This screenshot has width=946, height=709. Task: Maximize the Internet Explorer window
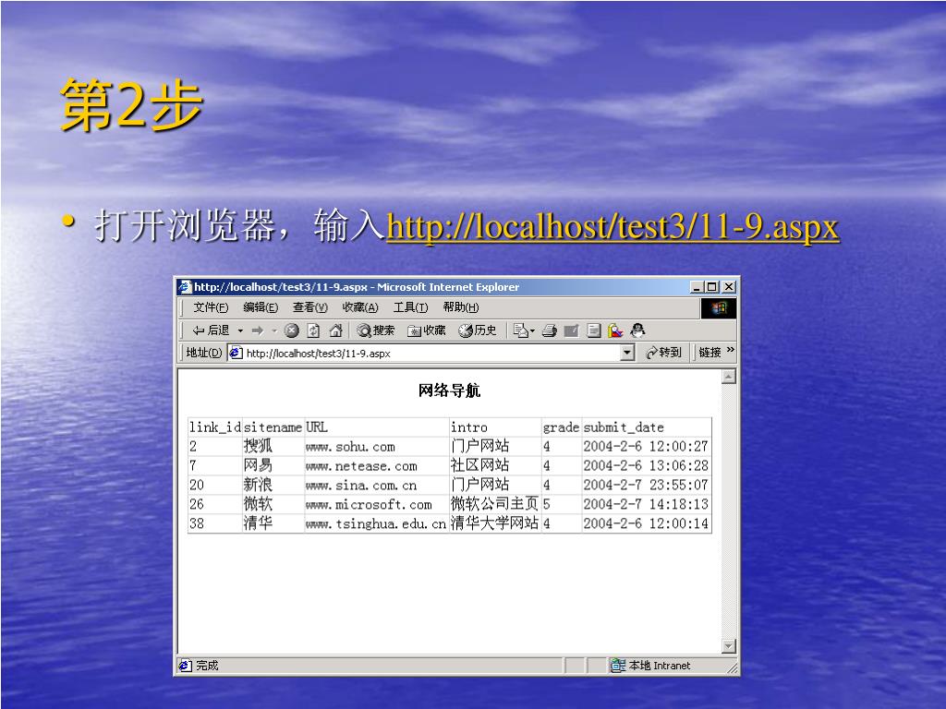tap(712, 287)
